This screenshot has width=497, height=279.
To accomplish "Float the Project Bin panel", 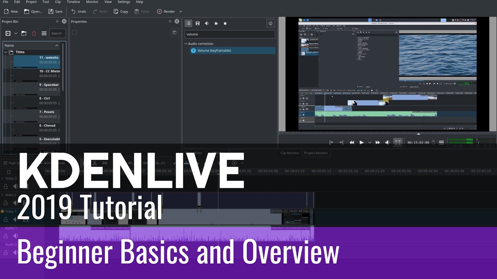I will point(57,21).
